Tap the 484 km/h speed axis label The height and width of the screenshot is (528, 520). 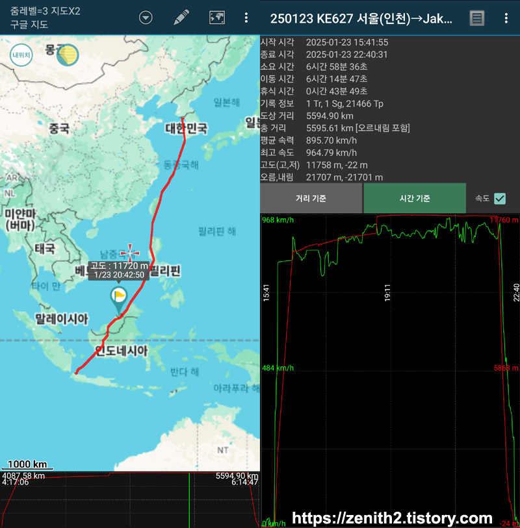pos(278,368)
